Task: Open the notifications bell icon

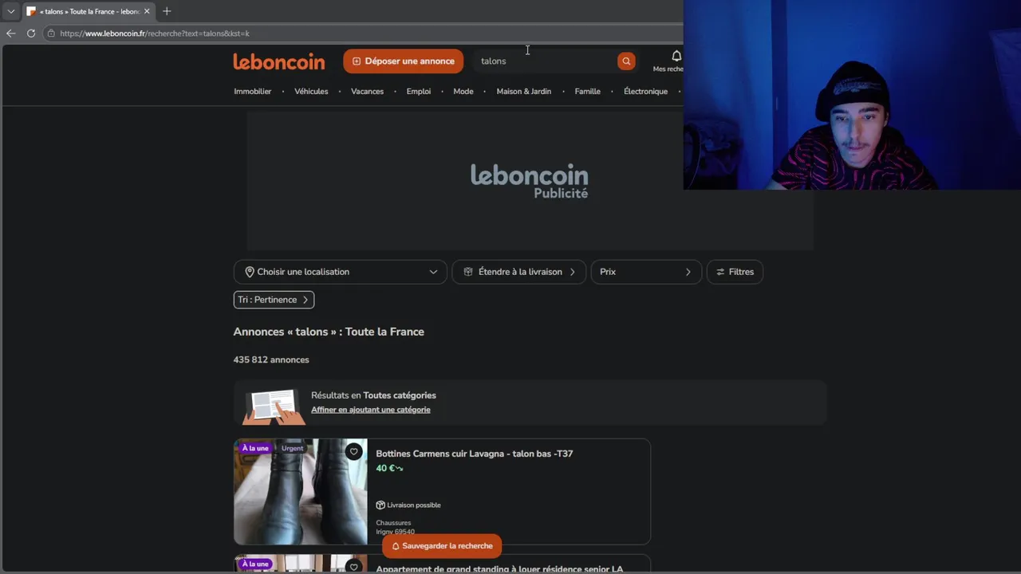Action: (676, 56)
